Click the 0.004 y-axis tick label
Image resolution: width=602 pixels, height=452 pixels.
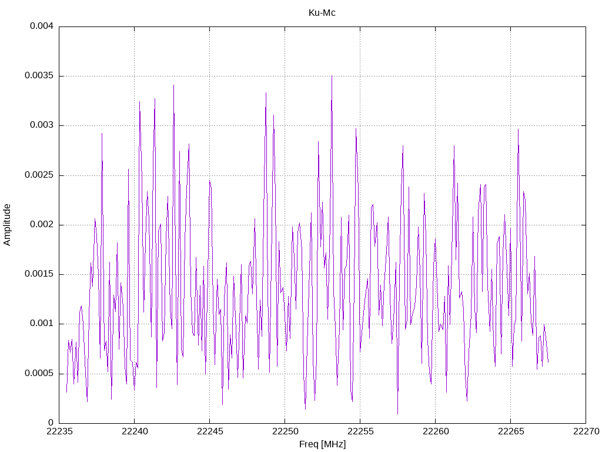pos(42,26)
